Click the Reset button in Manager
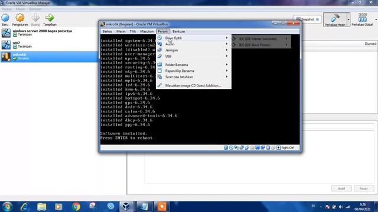 pos(364,188)
